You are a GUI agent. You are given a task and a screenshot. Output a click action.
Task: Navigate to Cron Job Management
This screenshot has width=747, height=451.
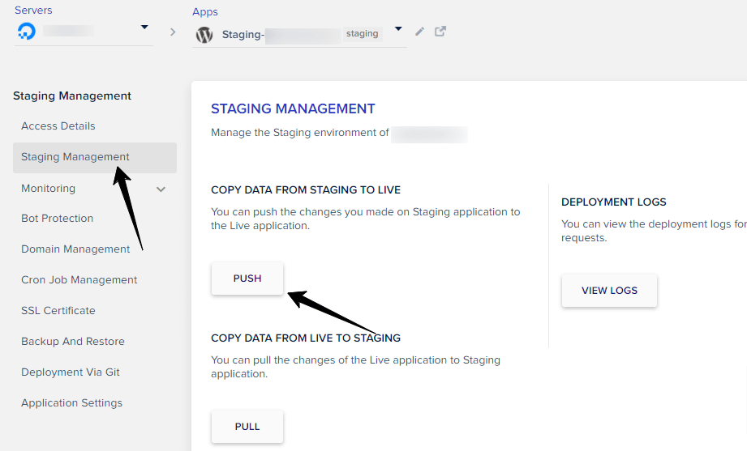pos(79,280)
